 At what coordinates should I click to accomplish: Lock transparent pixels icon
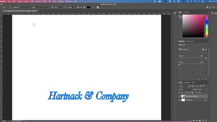[182, 93]
